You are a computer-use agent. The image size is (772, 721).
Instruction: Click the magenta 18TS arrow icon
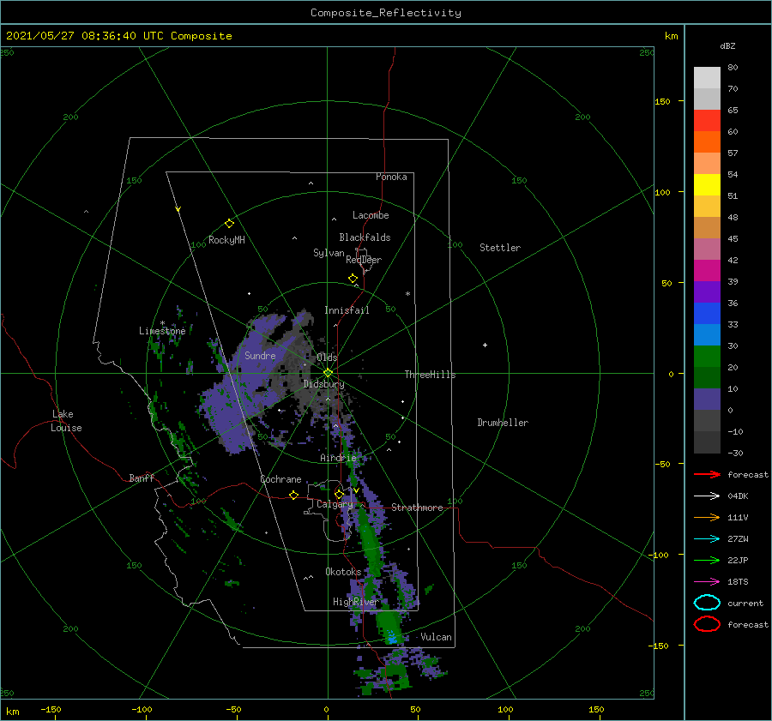click(707, 582)
